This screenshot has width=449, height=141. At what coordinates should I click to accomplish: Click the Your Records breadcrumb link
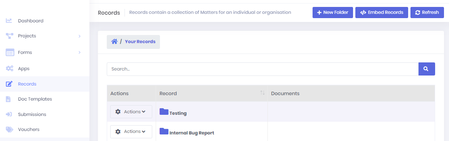pyautogui.click(x=140, y=42)
